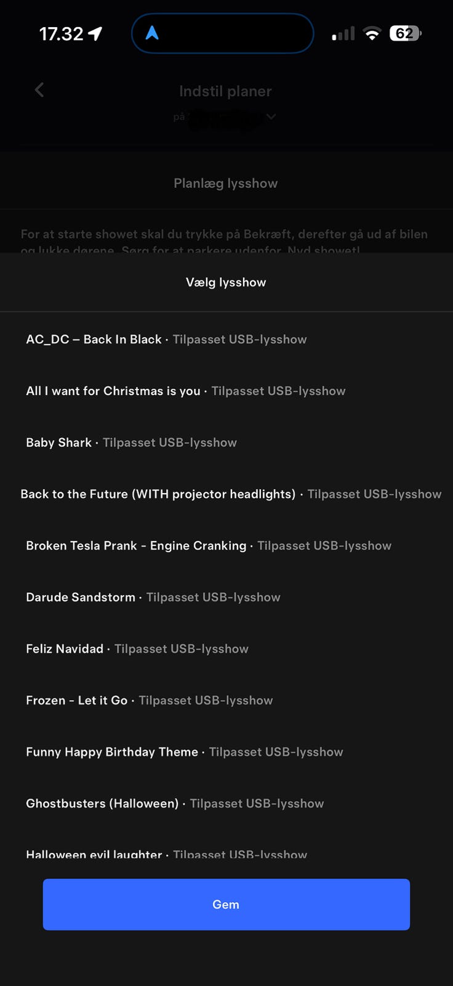Viewport: 453px width, 986px height.
Task: Tap the Wi-Fi status icon
Action: pos(372,33)
